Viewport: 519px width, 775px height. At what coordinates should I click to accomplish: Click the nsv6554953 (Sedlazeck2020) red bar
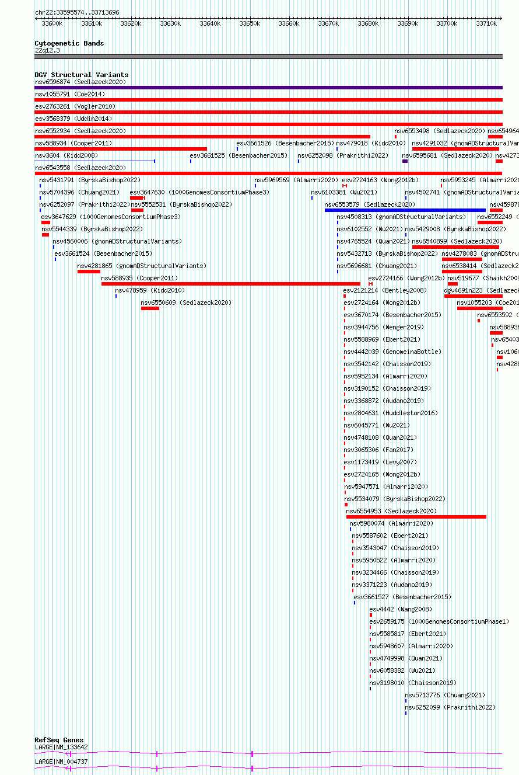point(416,517)
